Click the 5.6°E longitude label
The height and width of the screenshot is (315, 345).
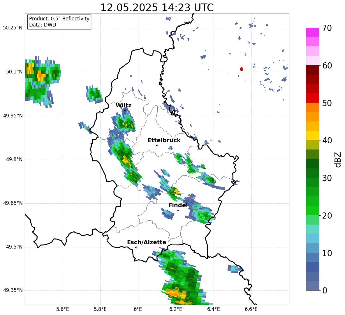pos(62,309)
